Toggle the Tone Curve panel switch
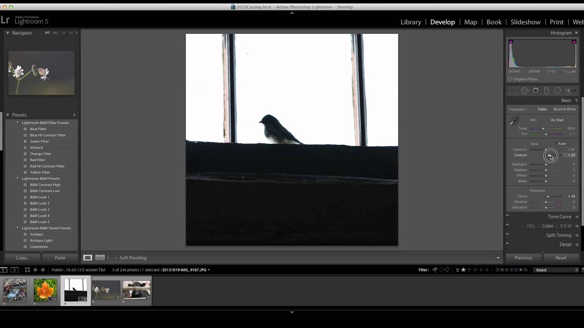The image size is (584, 328). (x=507, y=216)
